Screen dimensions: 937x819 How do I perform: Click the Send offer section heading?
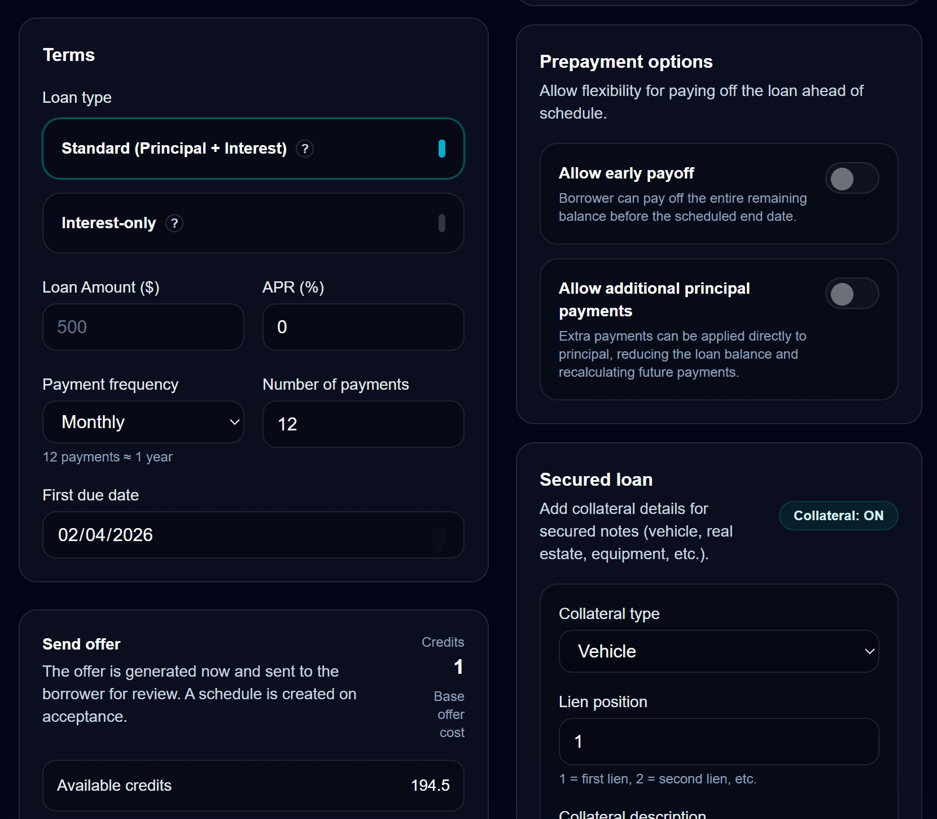81,643
